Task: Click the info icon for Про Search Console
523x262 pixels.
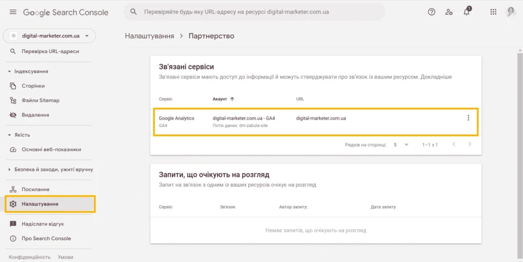Action: (x=13, y=239)
